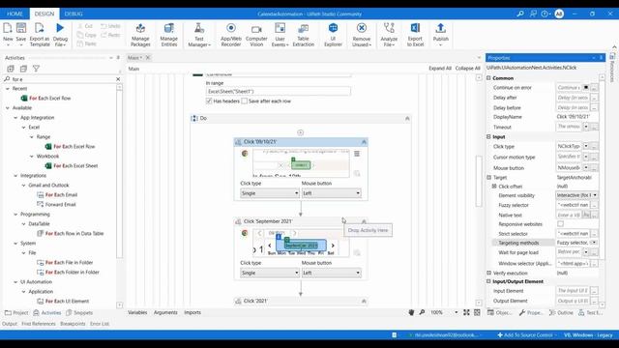This screenshot has height=348, width=619.
Task: Click Collapse All
Action: (468, 69)
